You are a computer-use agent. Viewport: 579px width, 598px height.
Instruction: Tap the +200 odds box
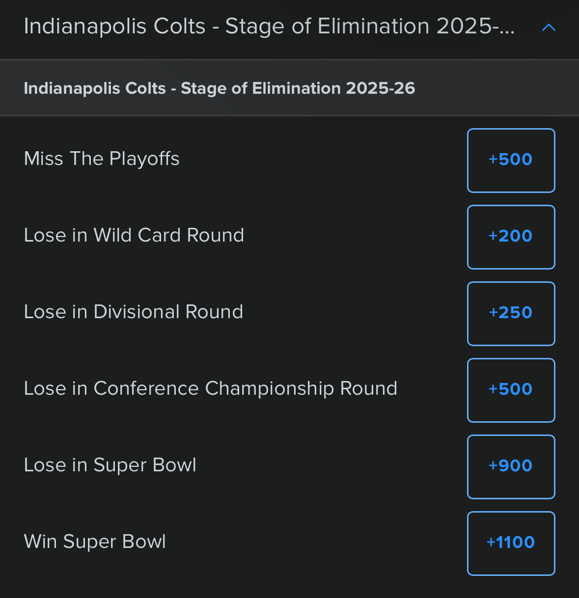(511, 237)
